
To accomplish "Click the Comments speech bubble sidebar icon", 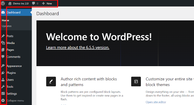I will [x=3, y=57].
